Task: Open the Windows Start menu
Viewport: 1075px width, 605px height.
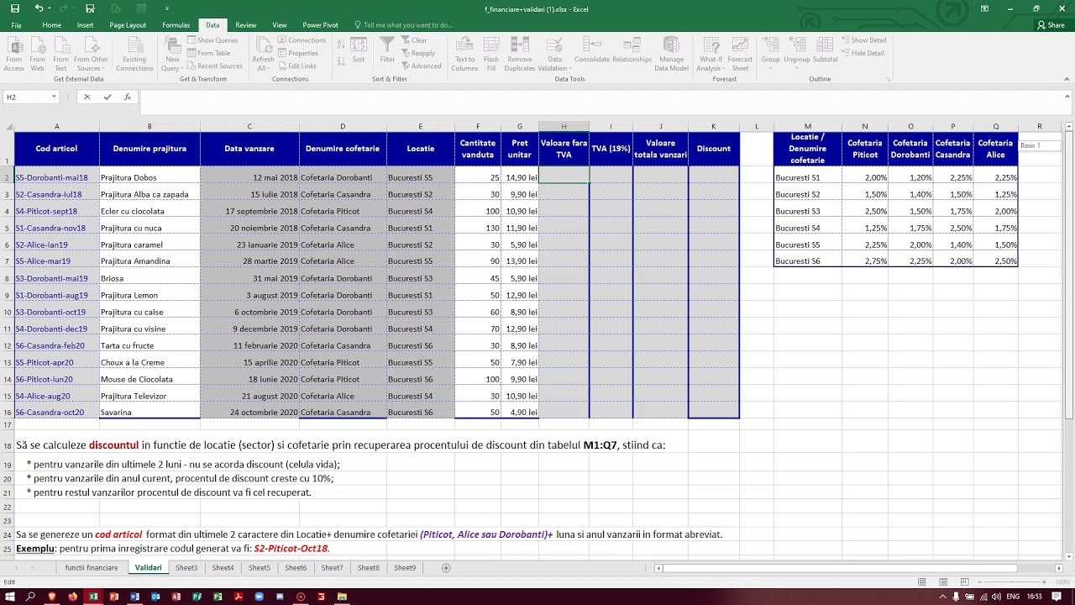Action: click(x=10, y=597)
